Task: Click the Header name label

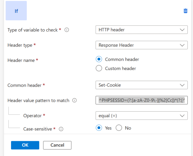Action: coord(21,60)
